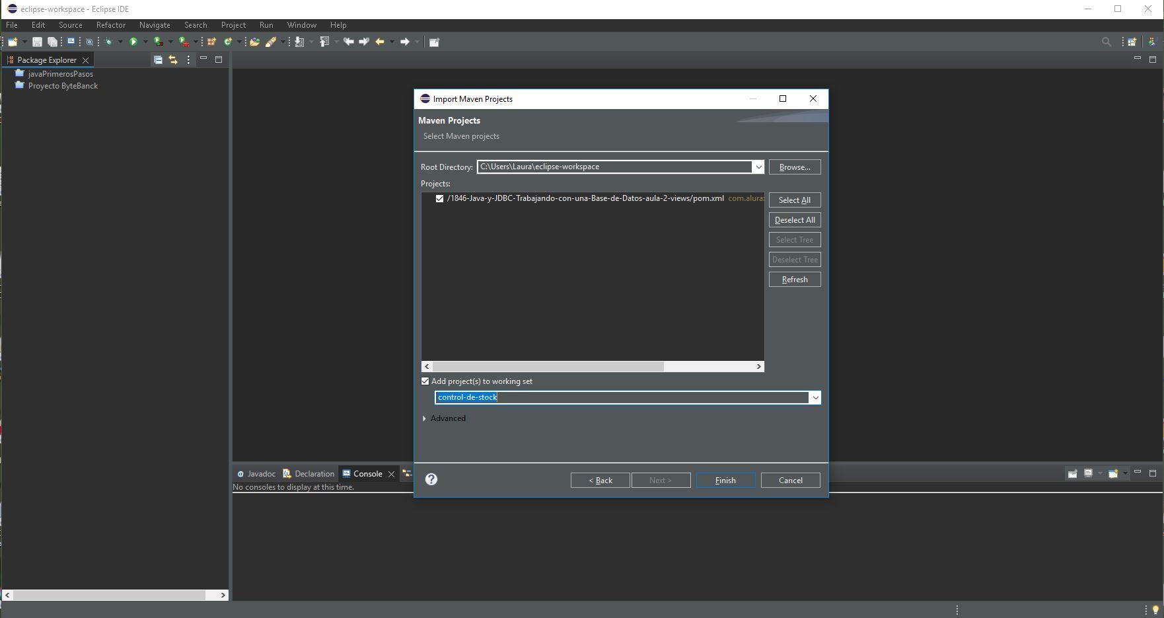This screenshot has height=618, width=1164.
Task: Open the New wizard dropdown arrow
Action: (24, 42)
